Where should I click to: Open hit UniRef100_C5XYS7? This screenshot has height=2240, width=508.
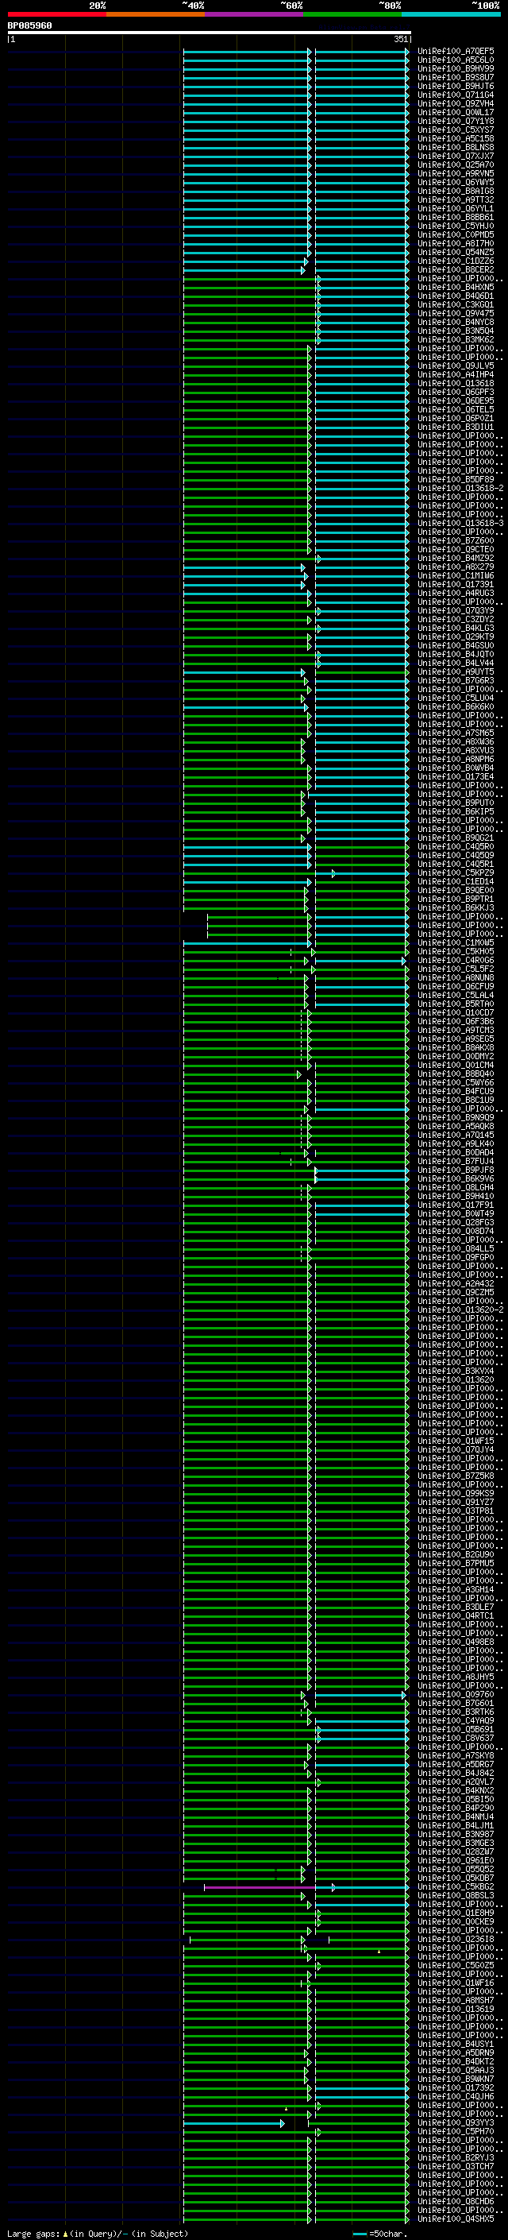(456, 130)
